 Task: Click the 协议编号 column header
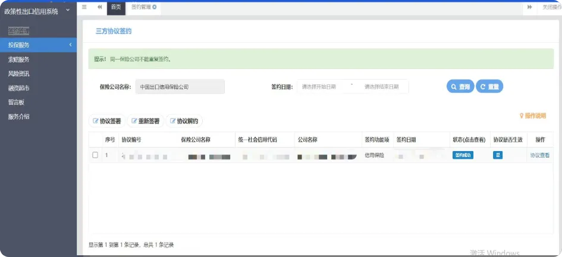[131, 140]
